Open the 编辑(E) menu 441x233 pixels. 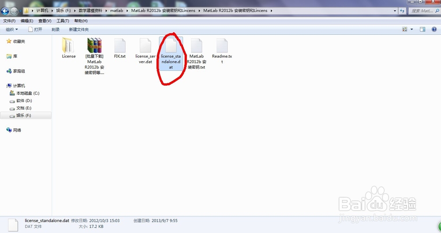coord(27,21)
